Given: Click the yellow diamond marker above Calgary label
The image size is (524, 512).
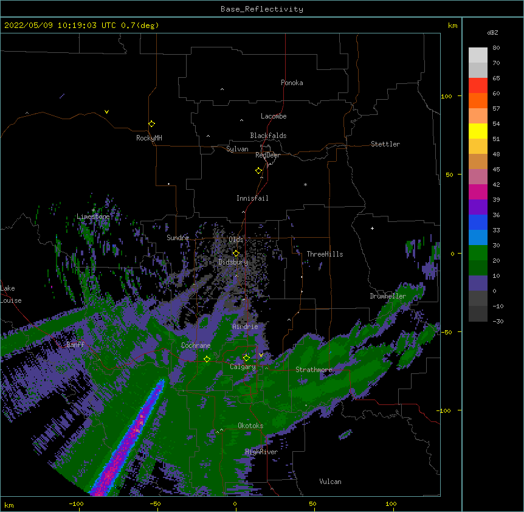Looking at the screenshot, I should pos(246,358).
